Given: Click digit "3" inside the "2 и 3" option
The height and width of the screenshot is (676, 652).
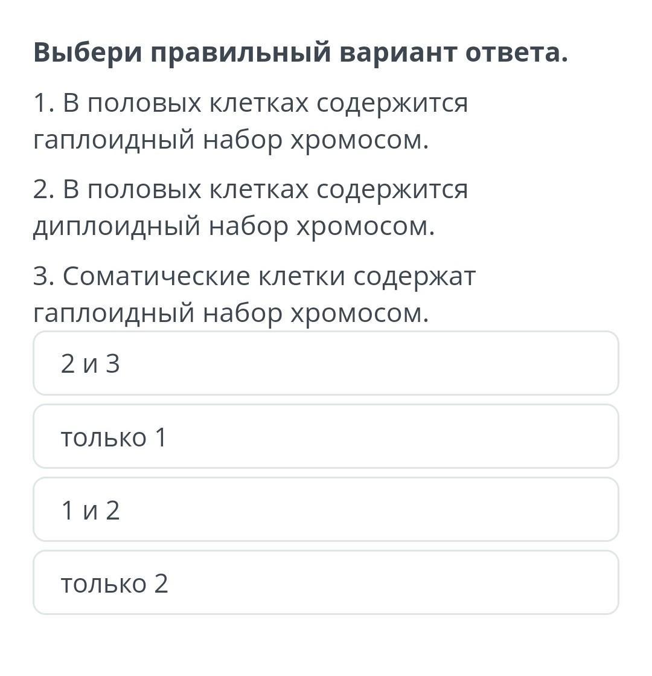Looking at the screenshot, I should click(x=112, y=364).
